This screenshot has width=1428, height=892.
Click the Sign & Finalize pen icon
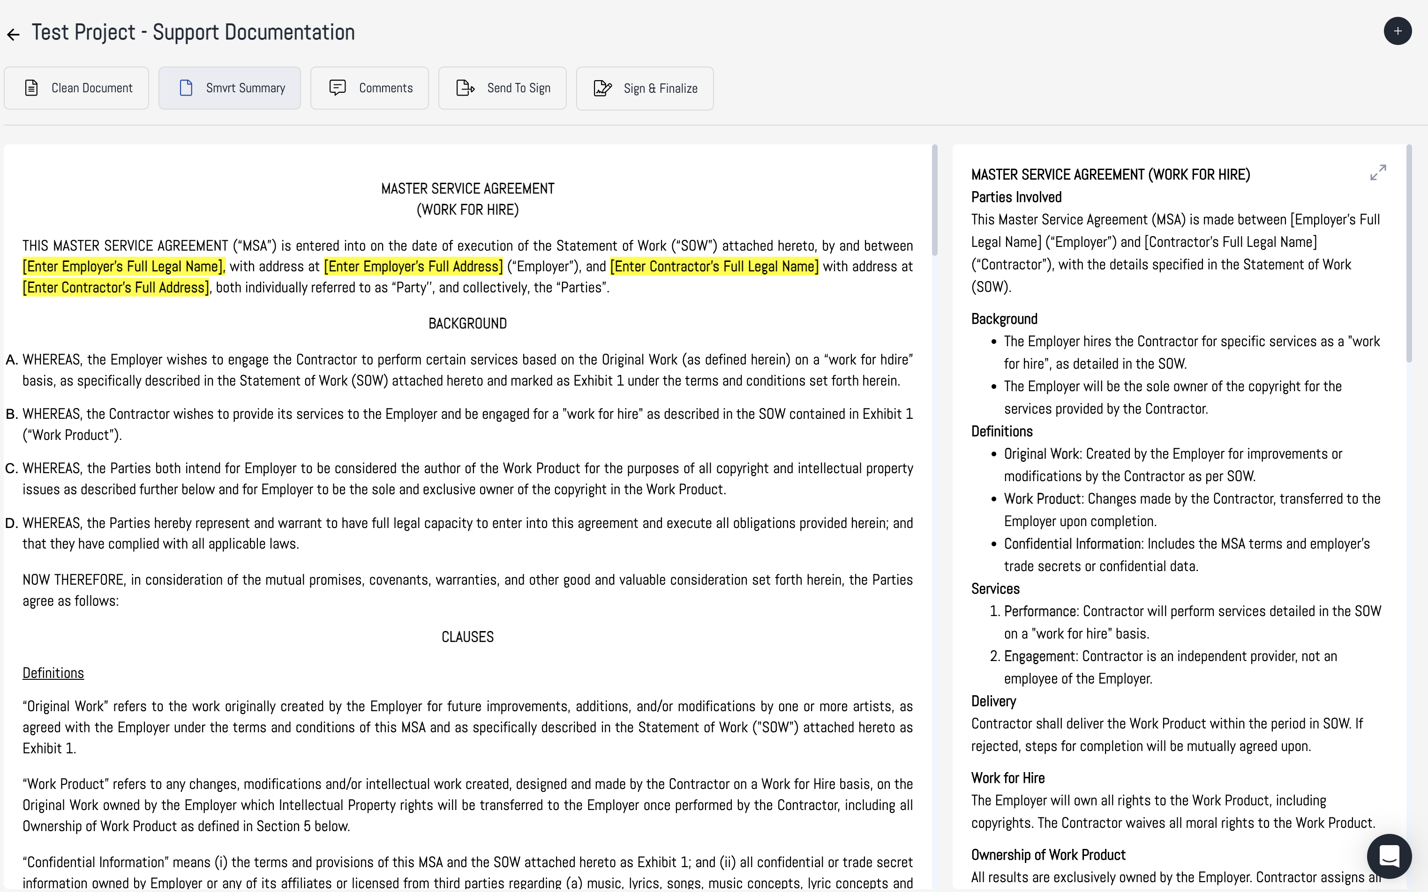[602, 88]
